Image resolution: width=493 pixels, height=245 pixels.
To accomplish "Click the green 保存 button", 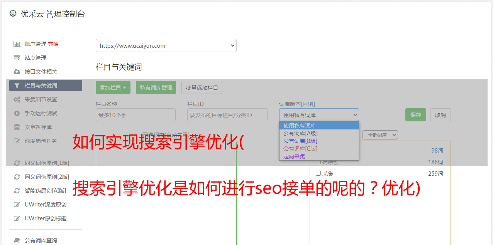I will [416, 115].
